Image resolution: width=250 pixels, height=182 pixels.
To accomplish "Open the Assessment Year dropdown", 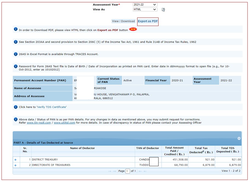I will coord(145,5).
